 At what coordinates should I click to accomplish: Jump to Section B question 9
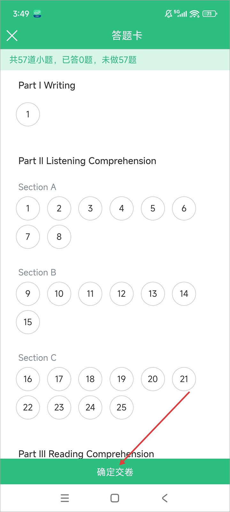(28, 294)
